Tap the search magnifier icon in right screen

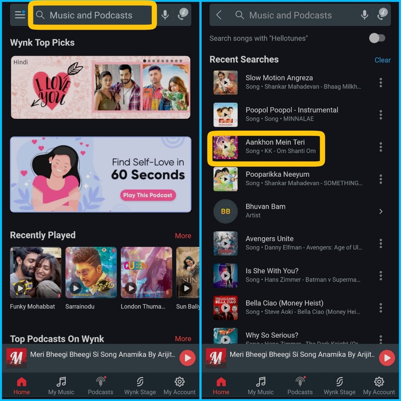click(x=239, y=15)
